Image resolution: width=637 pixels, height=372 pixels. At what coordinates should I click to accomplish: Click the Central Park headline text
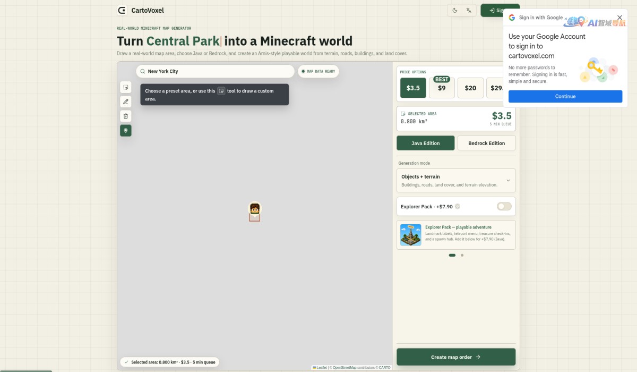[x=183, y=41]
